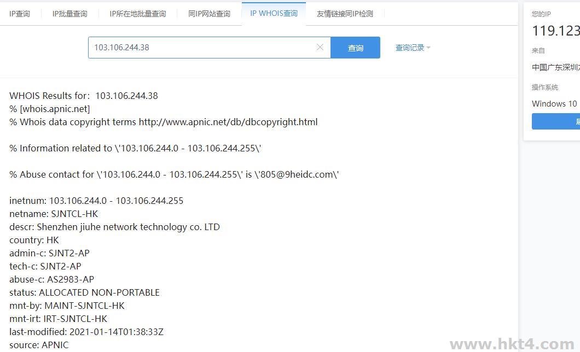The height and width of the screenshot is (352, 580).
Task: Click the blue button under Windows 10
Action: [x=556, y=121]
